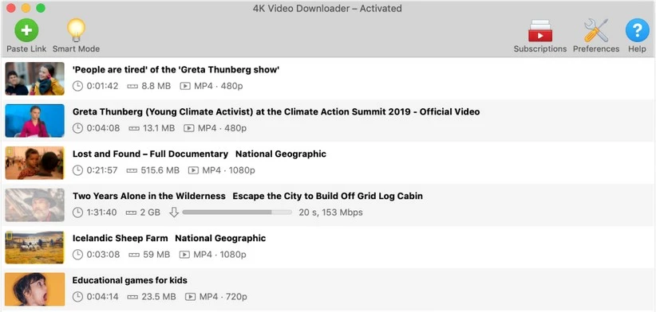Click the Lost and Found documentary thumbnail
The image size is (656, 312).
(x=35, y=162)
